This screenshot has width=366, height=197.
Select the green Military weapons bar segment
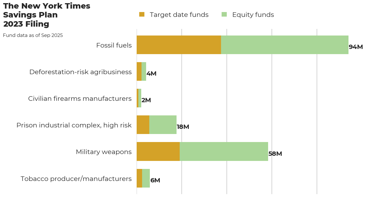click(224, 151)
